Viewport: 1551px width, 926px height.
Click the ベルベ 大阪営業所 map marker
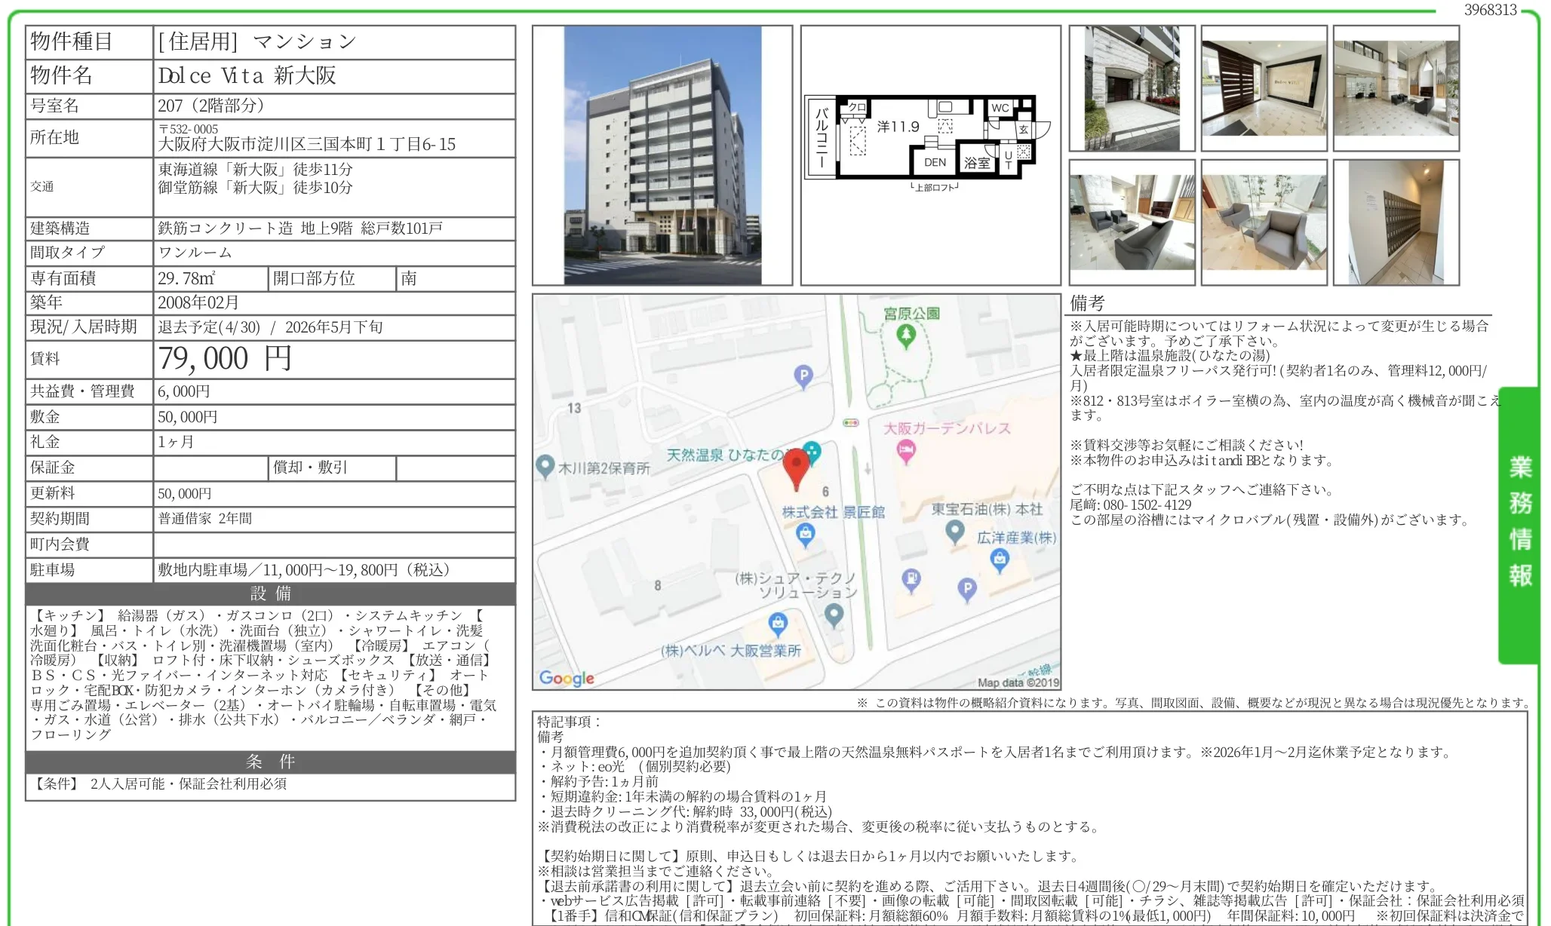click(x=777, y=624)
